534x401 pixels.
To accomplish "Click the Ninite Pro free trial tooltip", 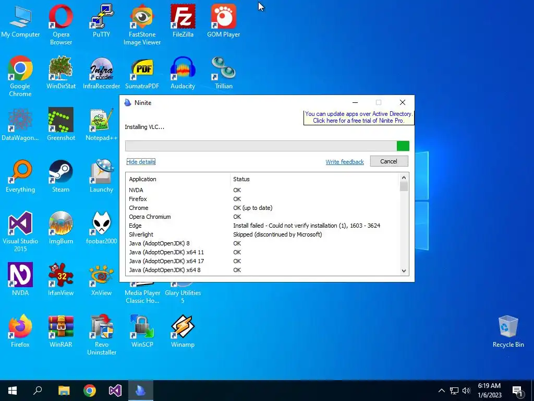I will 359,117.
